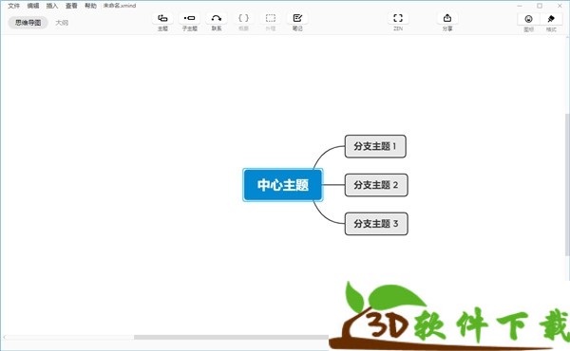Close the XMind window
The height and width of the screenshot is (351, 570).
[560, 6]
